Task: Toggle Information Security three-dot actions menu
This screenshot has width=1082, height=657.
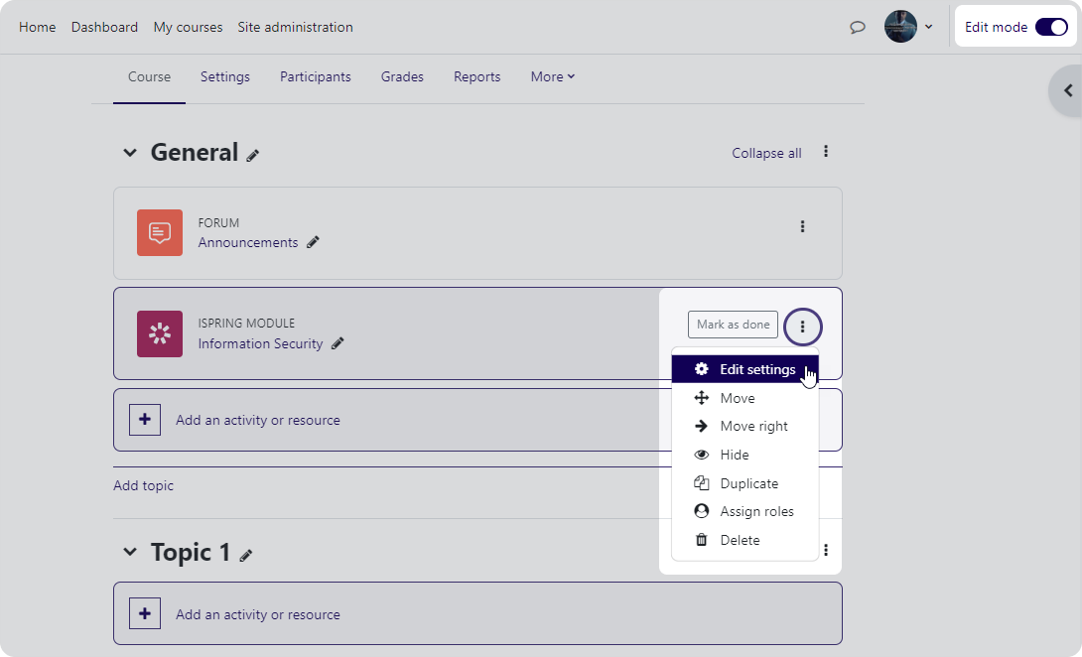Action: [x=802, y=327]
